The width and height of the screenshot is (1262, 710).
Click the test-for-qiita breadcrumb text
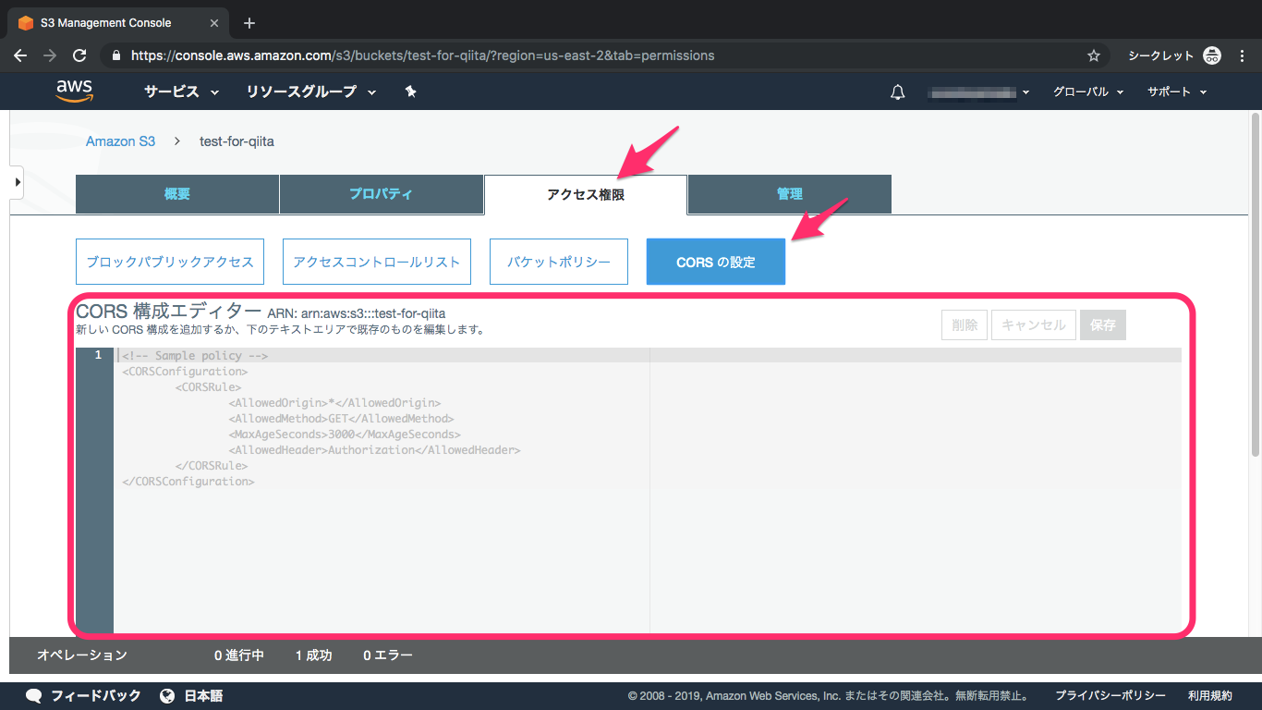click(237, 141)
